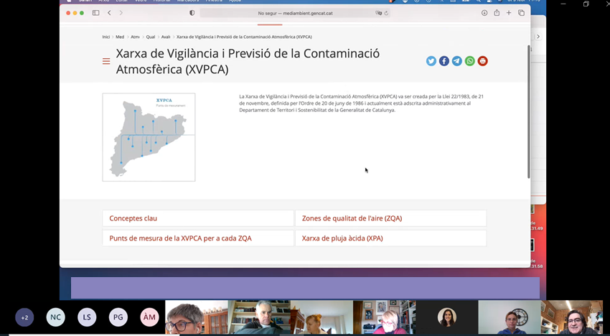Click the chevron in the background window

tap(538, 37)
